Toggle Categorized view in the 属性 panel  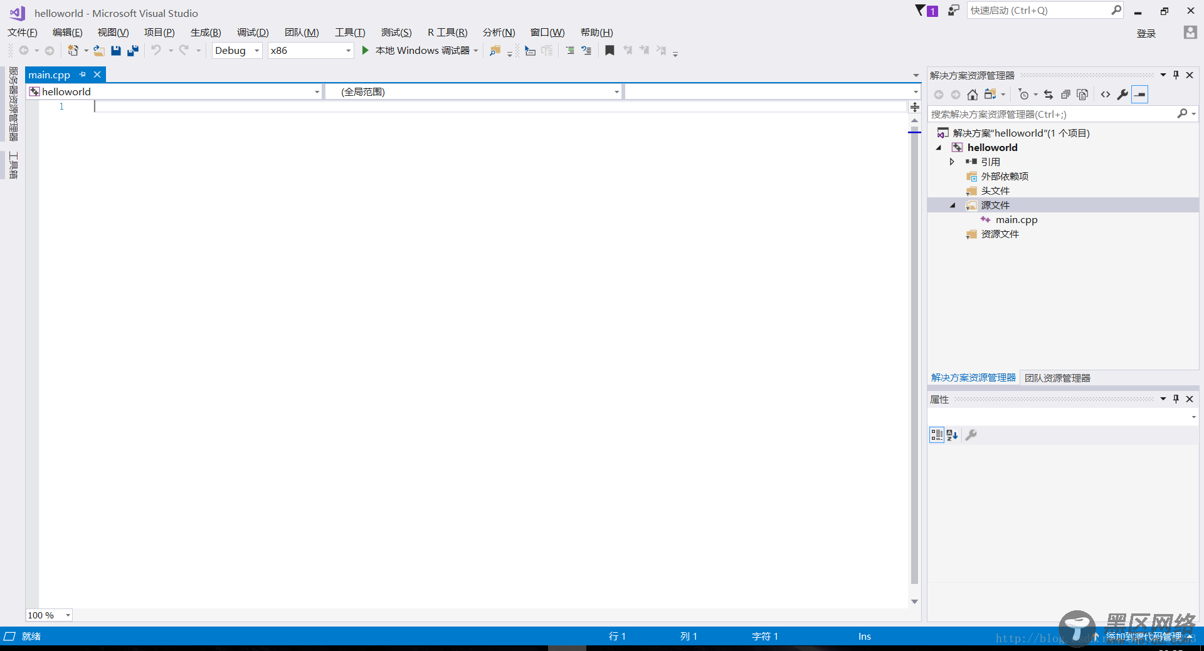pos(937,435)
